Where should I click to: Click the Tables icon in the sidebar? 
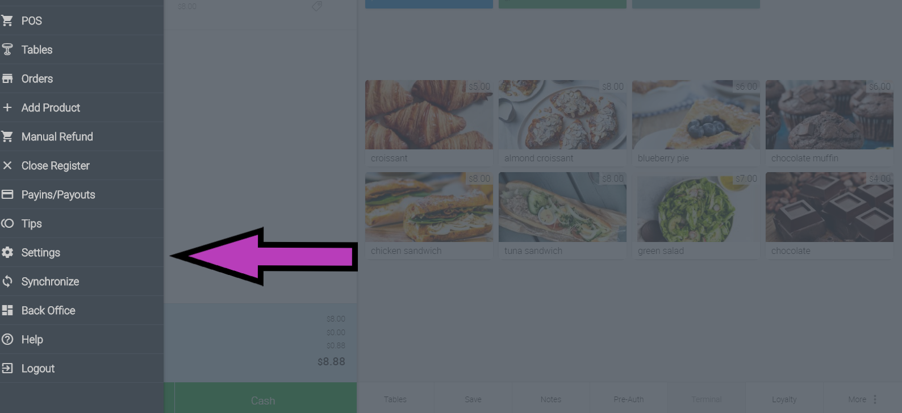[x=7, y=49]
